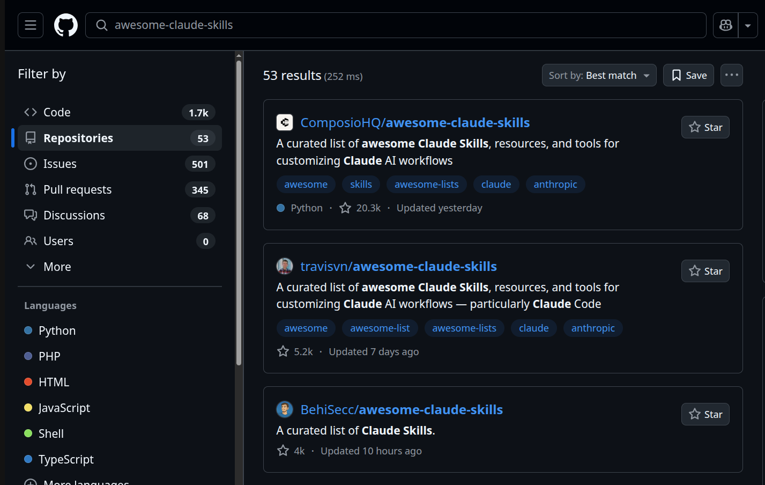This screenshot has width=765, height=485.
Task: Focus the search field with awesome-claude-skills
Action: point(396,25)
